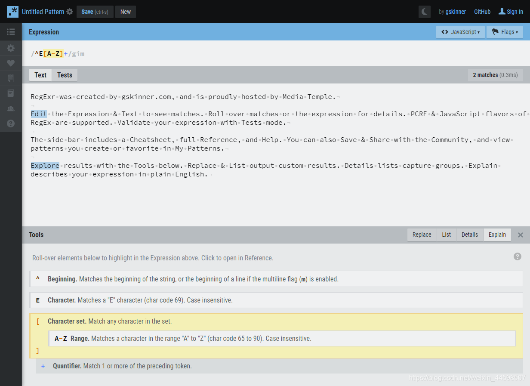Click the [A-Z] token in expression
Image resolution: width=530 pixels, height=386 pixels.
[x=53, y=54]
